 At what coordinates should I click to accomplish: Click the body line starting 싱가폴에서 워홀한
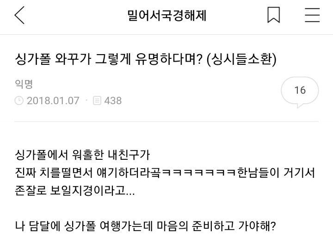tap(82, 155)
